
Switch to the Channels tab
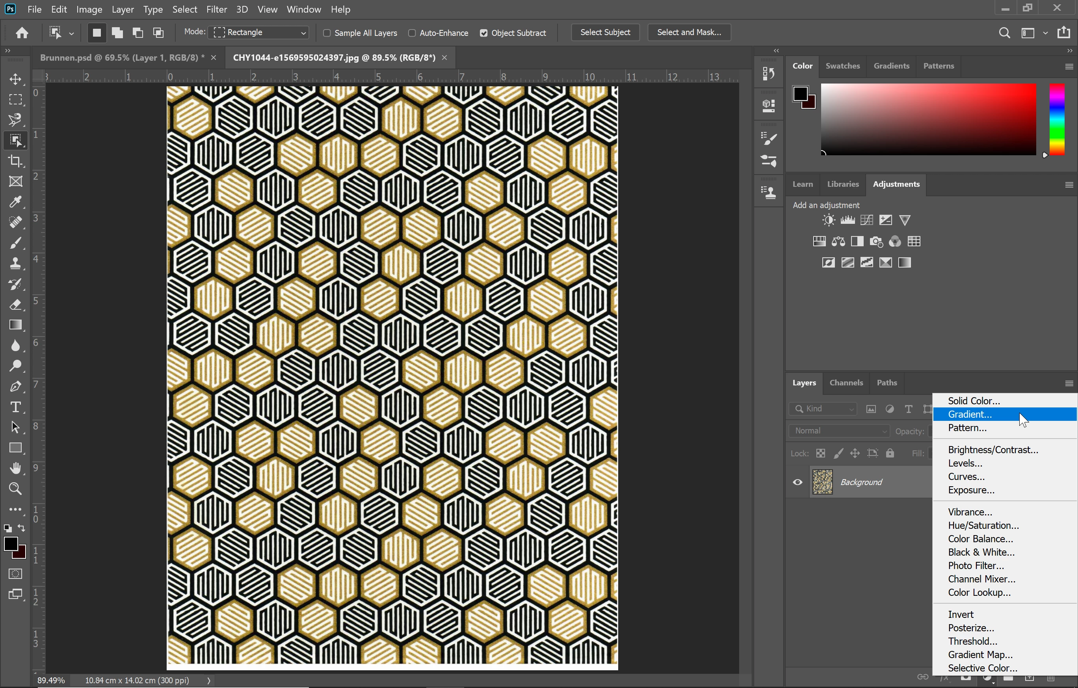click(846, 383)
